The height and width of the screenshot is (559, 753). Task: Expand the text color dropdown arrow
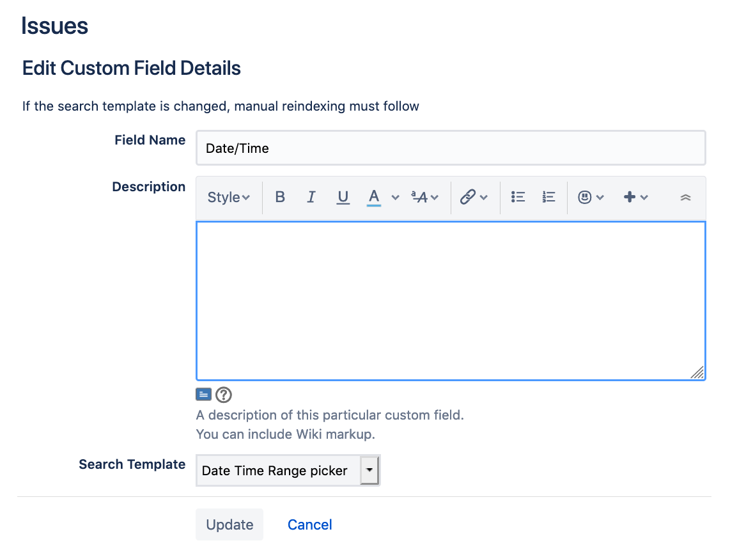394,197
